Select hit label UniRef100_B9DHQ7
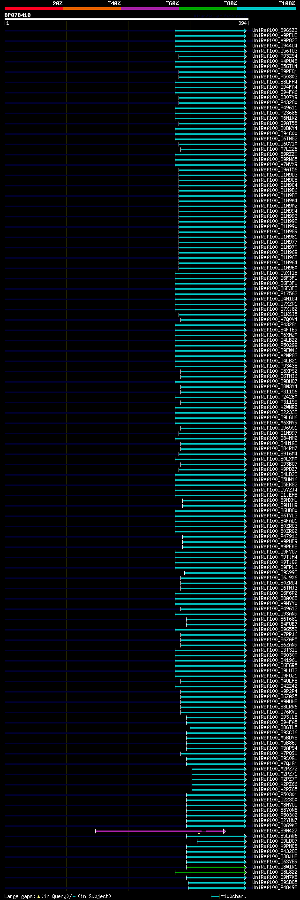This screenshot has height=900, width=300. point(275,381)
